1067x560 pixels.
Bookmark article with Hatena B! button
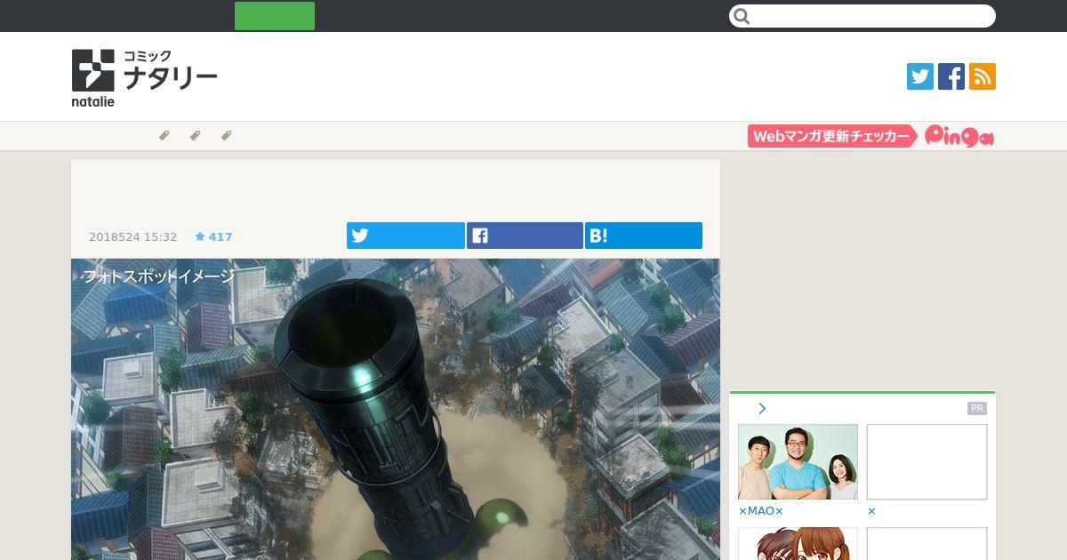tap(644, 236)
